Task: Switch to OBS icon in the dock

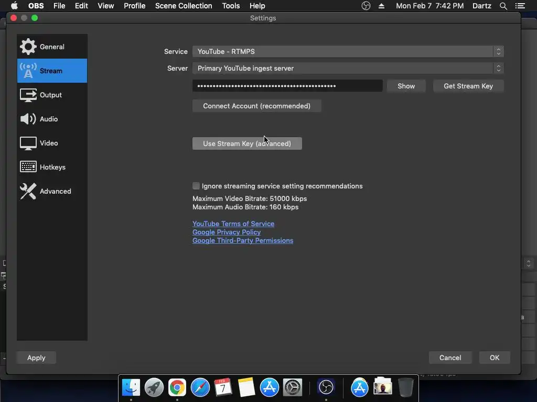Action: [x=326, y=387]
